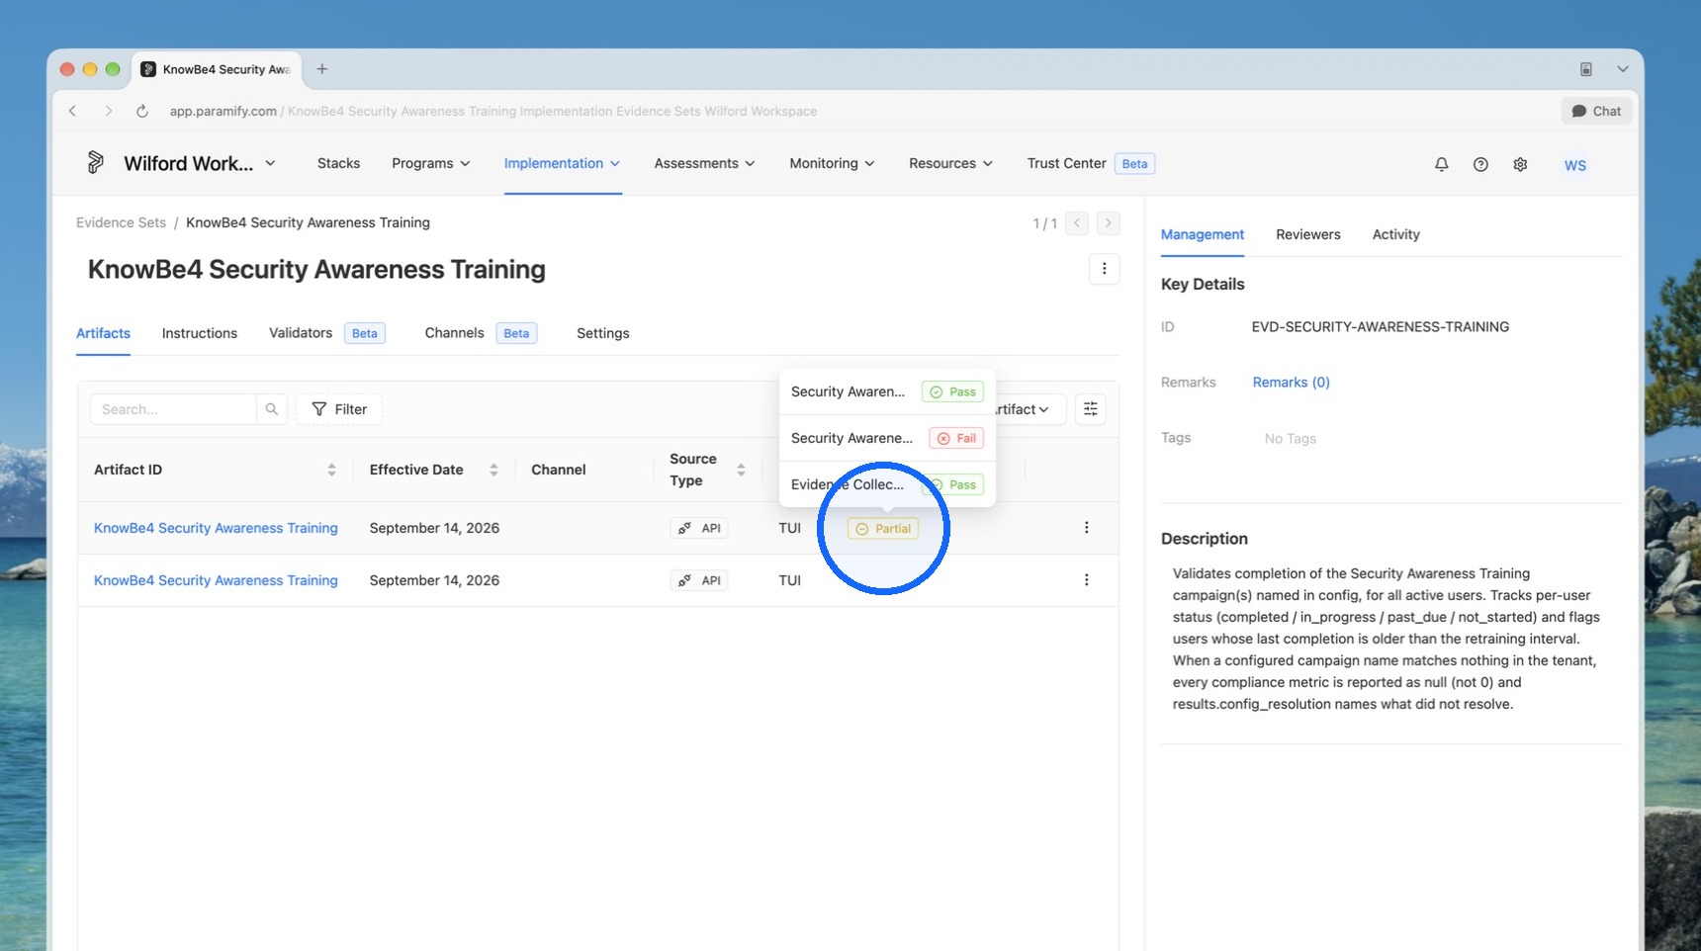Click the Partial status badge
This screenshot has height=951, width=1701.
coord(883,529)
